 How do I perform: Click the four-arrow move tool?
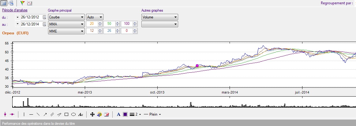92,114
